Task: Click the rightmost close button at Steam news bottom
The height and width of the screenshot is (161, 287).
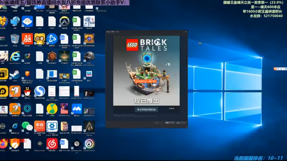Action: 181,123
